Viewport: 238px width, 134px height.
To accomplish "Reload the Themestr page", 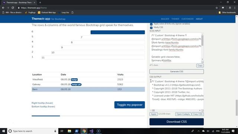I will 13,8.
